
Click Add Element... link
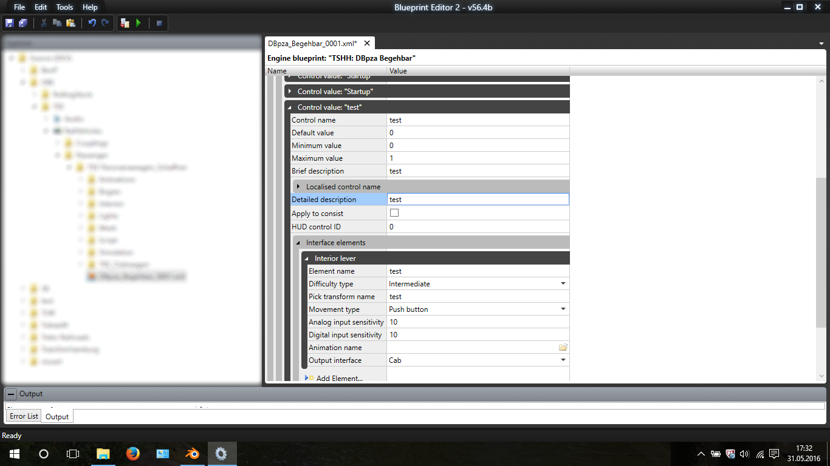(x=339, y=379)
